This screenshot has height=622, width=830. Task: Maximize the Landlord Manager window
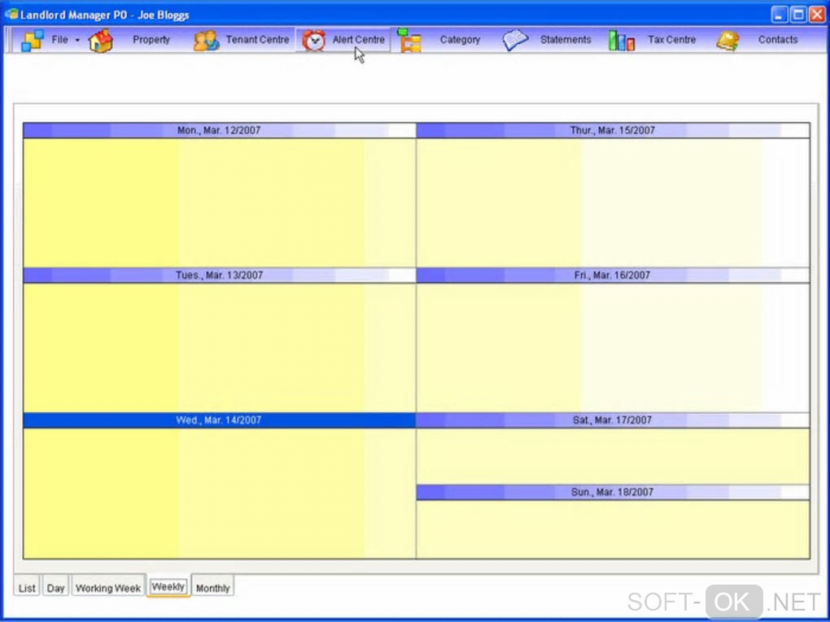point(797,15)
